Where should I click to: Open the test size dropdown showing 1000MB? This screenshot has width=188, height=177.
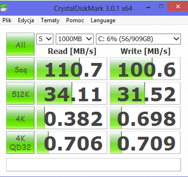(x=75, y=39)
